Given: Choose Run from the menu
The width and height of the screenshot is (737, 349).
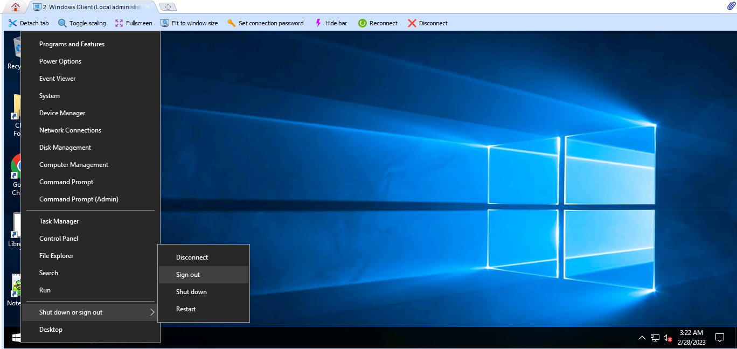Looking at the screenshot, I should (91, 290).
